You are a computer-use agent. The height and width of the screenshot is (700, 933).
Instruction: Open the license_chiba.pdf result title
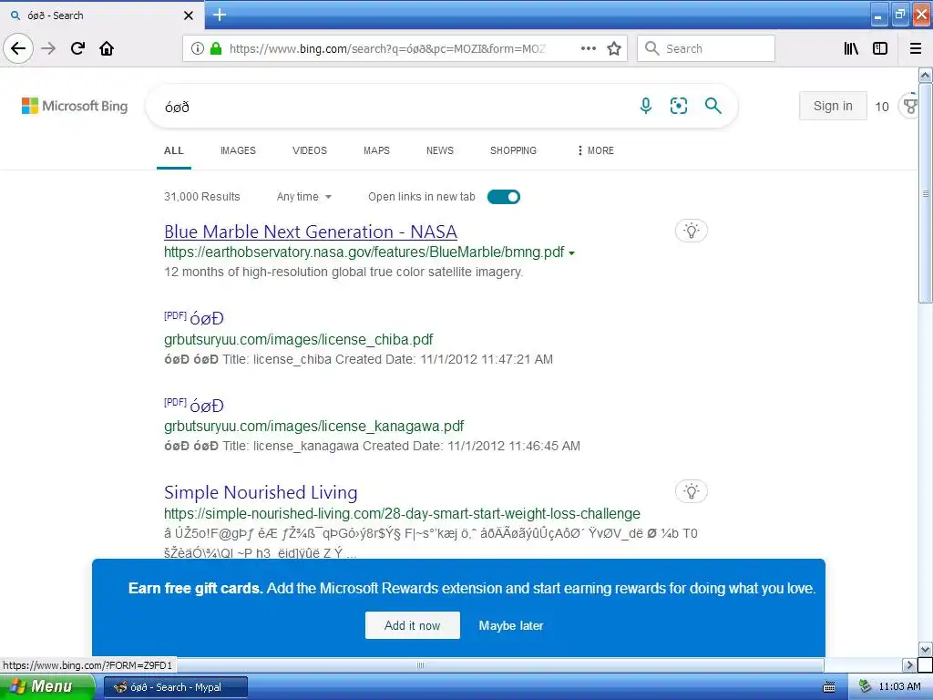click(x=207, y=318)
